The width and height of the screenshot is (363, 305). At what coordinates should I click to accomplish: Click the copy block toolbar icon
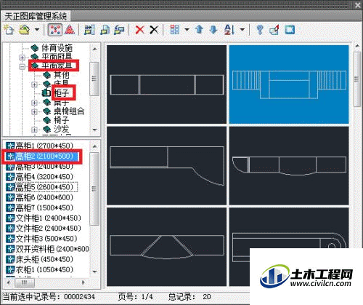pyautogui.click(x=105, y=30)
